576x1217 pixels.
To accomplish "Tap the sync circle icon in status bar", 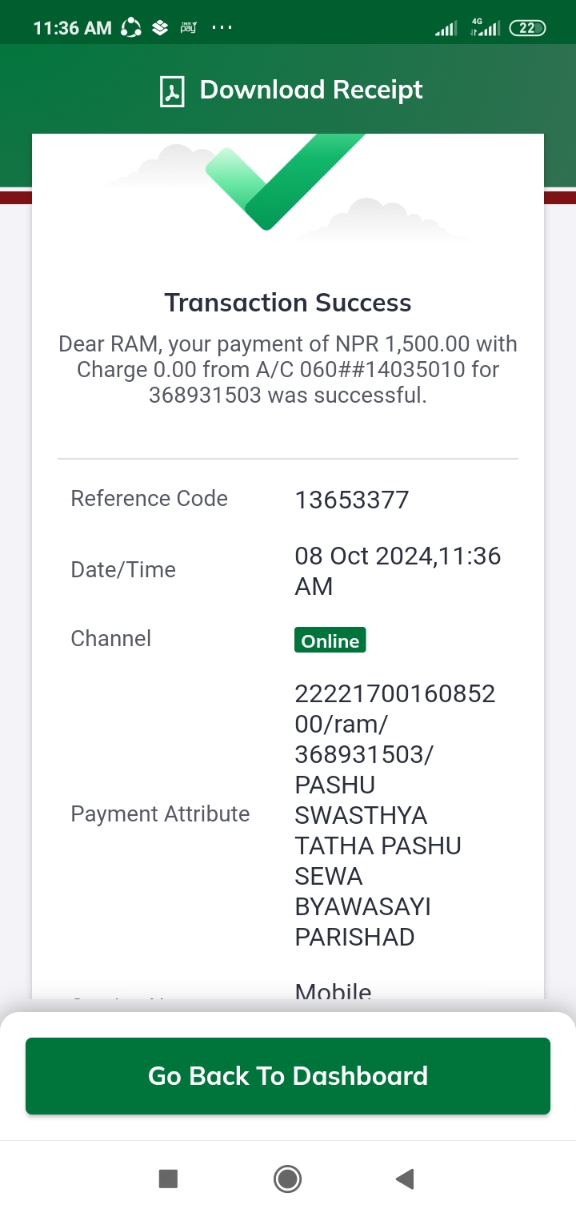I will pyautogui.click(x=130, y=28).
